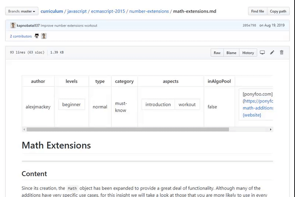Viewport: 295px width, 197px height.
Task: Open commit 205e798 link
Action: [x=249, y=25]
